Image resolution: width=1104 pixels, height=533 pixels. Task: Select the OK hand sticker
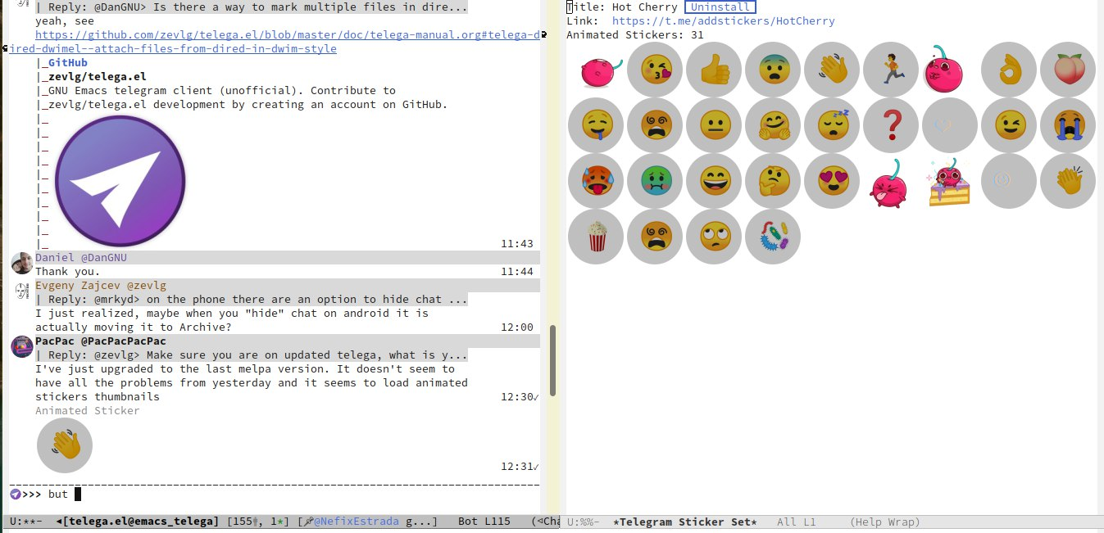(1009, 70)
